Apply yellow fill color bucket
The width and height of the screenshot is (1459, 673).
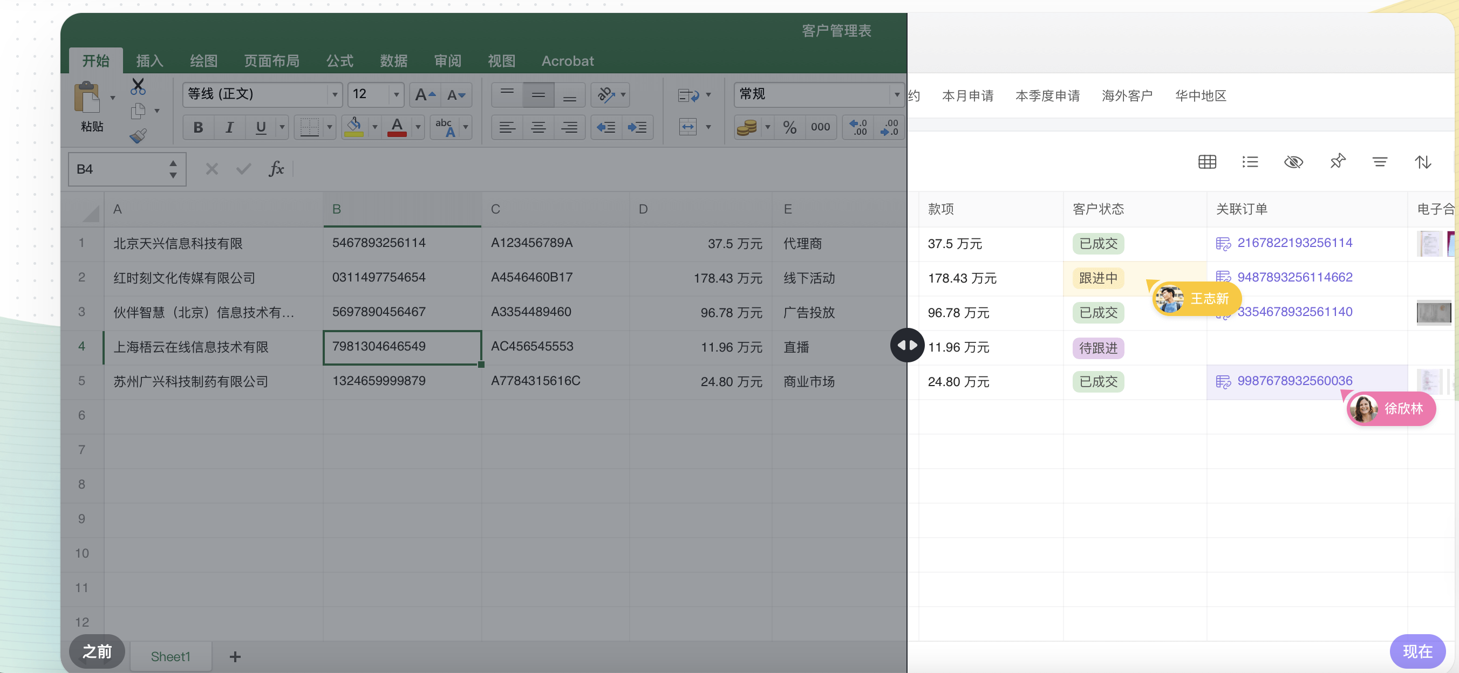(354, 127)
